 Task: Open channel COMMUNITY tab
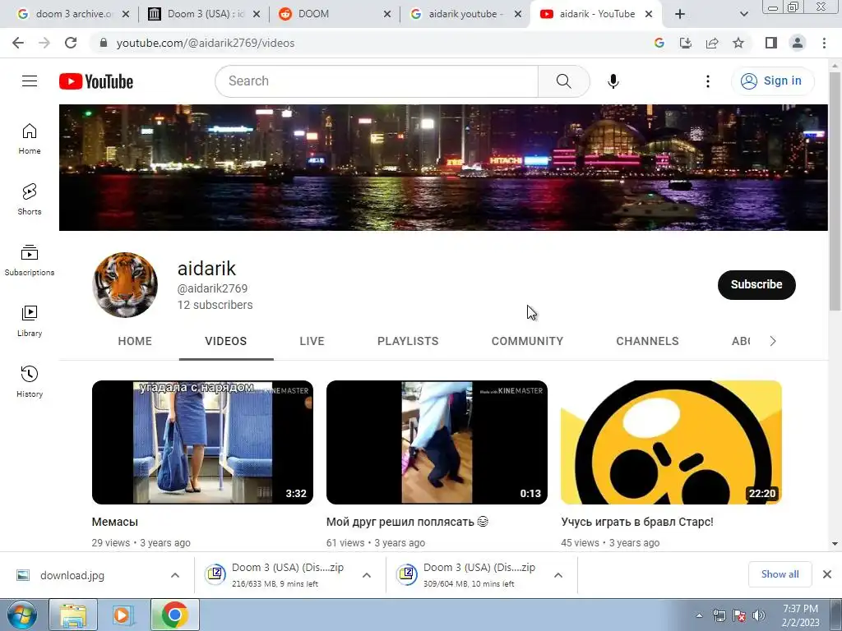point(527,341)
